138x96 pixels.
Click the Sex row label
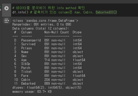pyautogui.click(x=24, y=56)
